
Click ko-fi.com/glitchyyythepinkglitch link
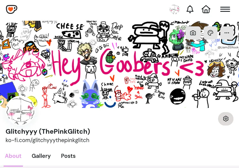point(48,140)
